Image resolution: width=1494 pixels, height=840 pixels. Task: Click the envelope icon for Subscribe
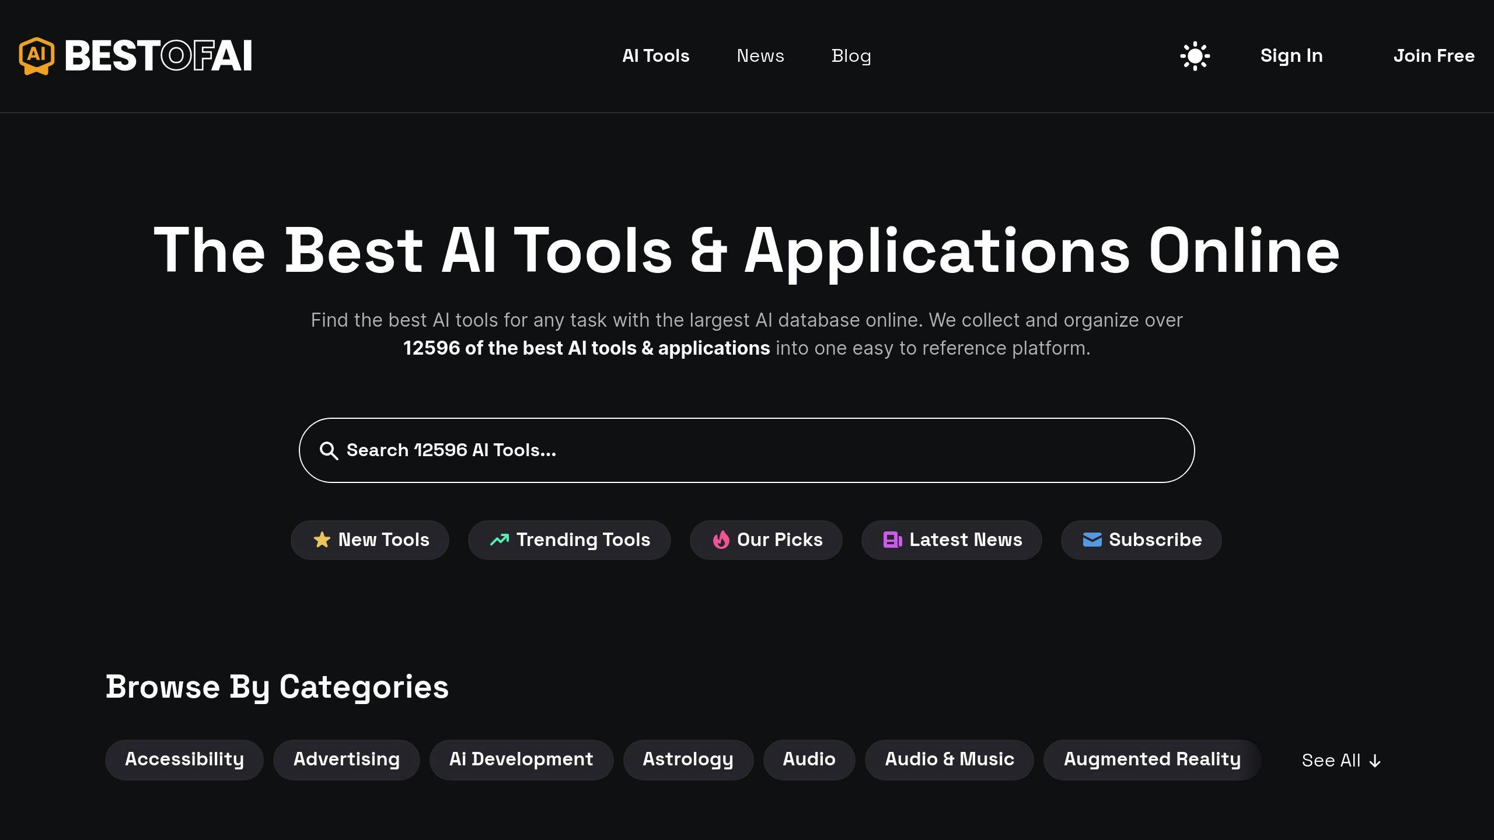click(x=1091, y=540)
